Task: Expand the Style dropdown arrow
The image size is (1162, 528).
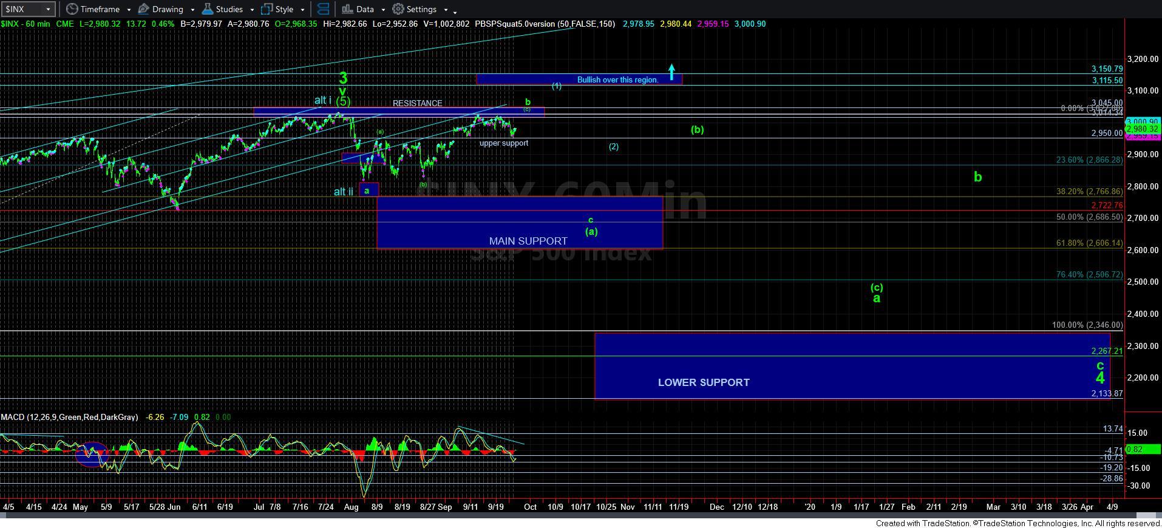Action: [302, 10]
